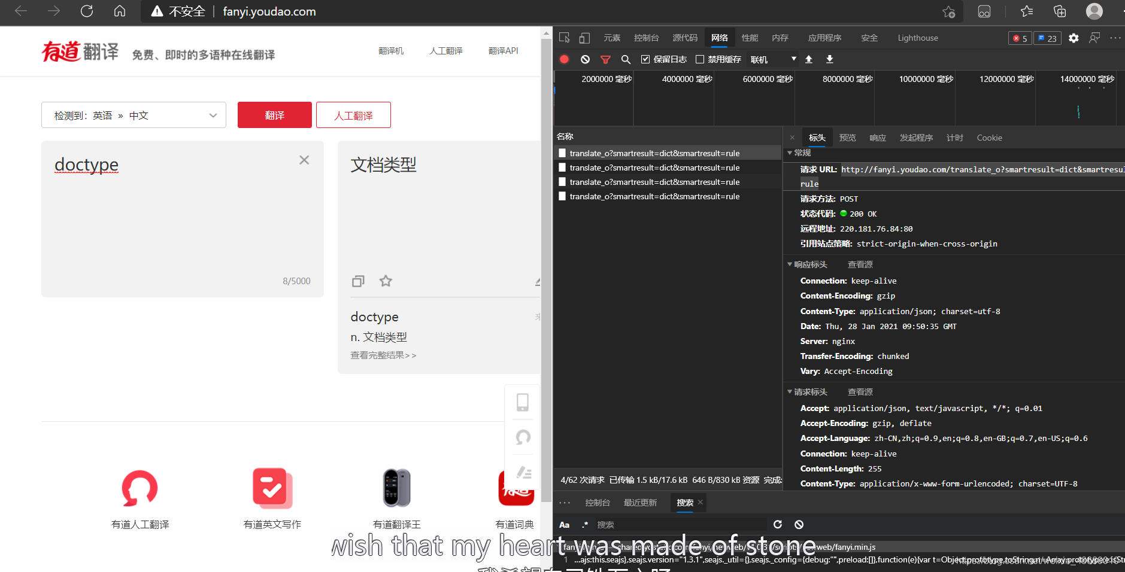Add page to favorites star-plus icon
This screenshot has width=1125, height=572.
pos(948,11)
